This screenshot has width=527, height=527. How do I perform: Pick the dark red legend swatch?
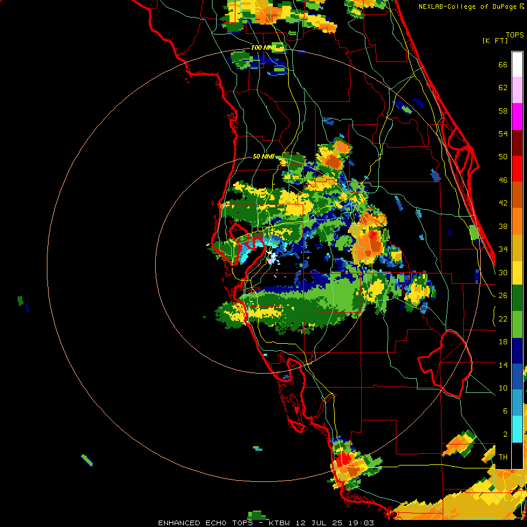(517, 142)
